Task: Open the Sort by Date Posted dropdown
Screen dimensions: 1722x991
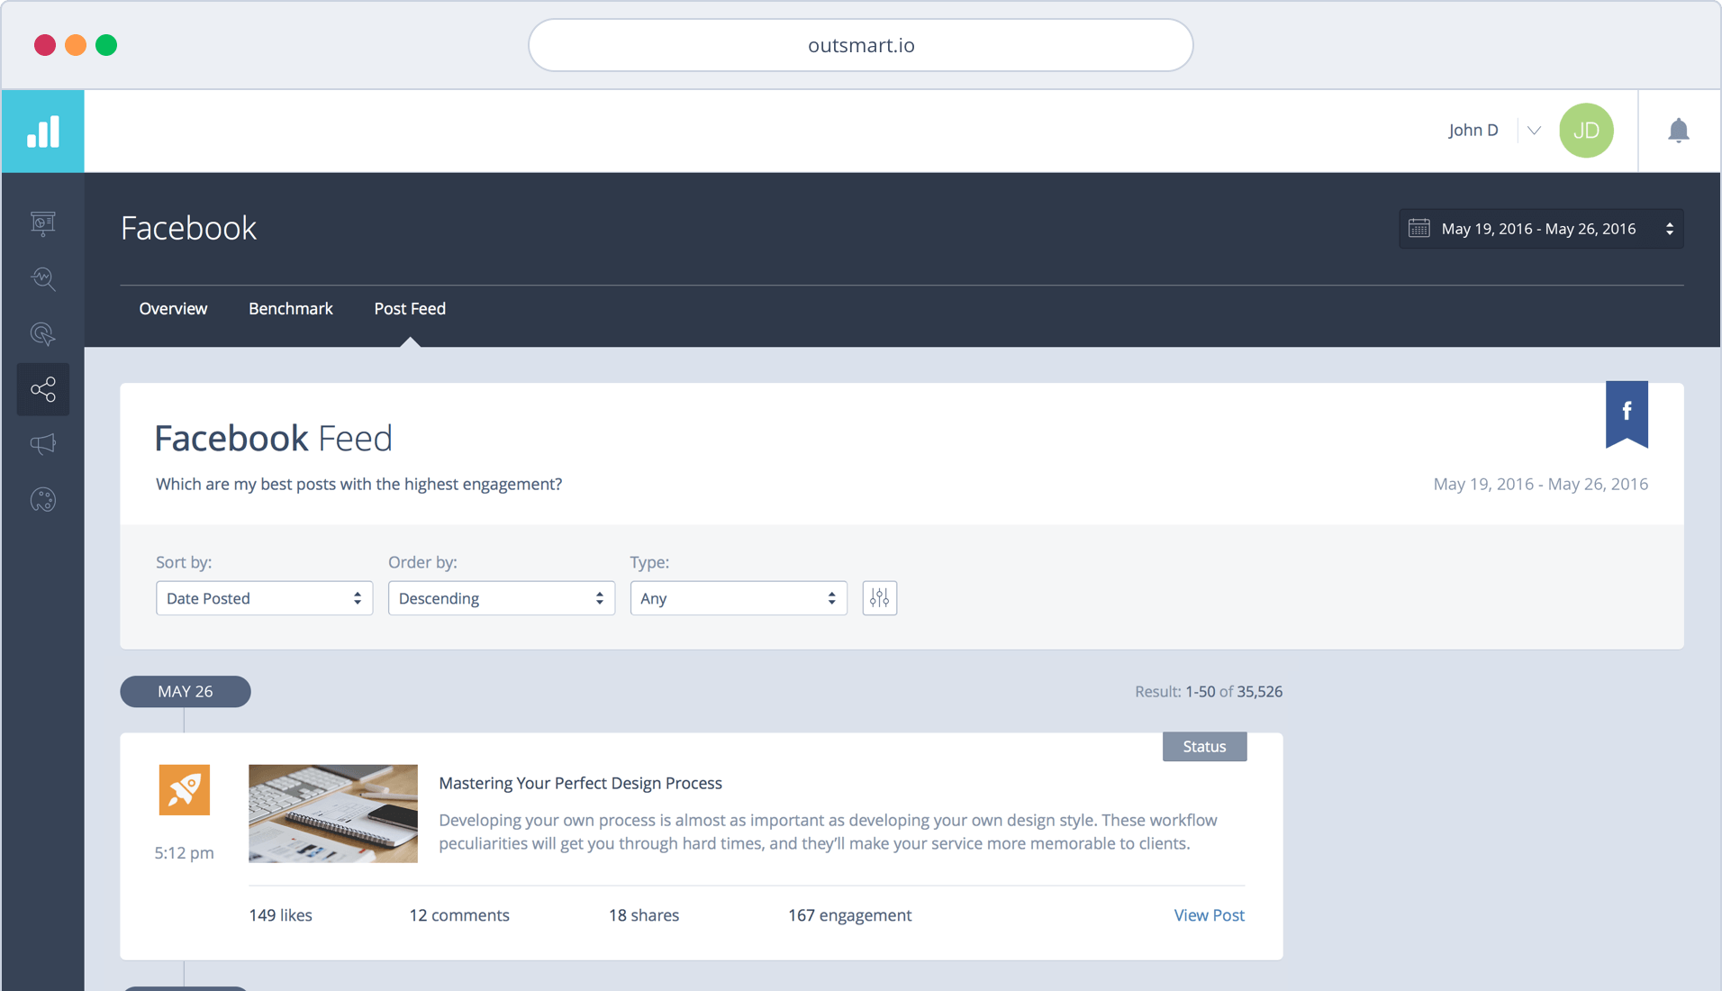Action: (x=264, y=598)
